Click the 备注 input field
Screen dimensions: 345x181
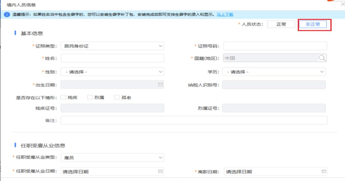(194, 120)
